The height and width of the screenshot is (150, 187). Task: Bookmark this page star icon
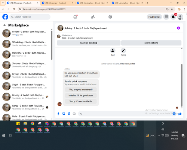tap(172, 9)
